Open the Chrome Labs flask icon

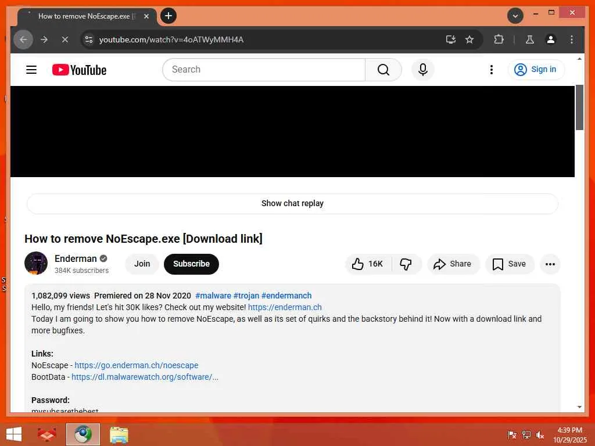pyautogui.click(x=530, y=39)
